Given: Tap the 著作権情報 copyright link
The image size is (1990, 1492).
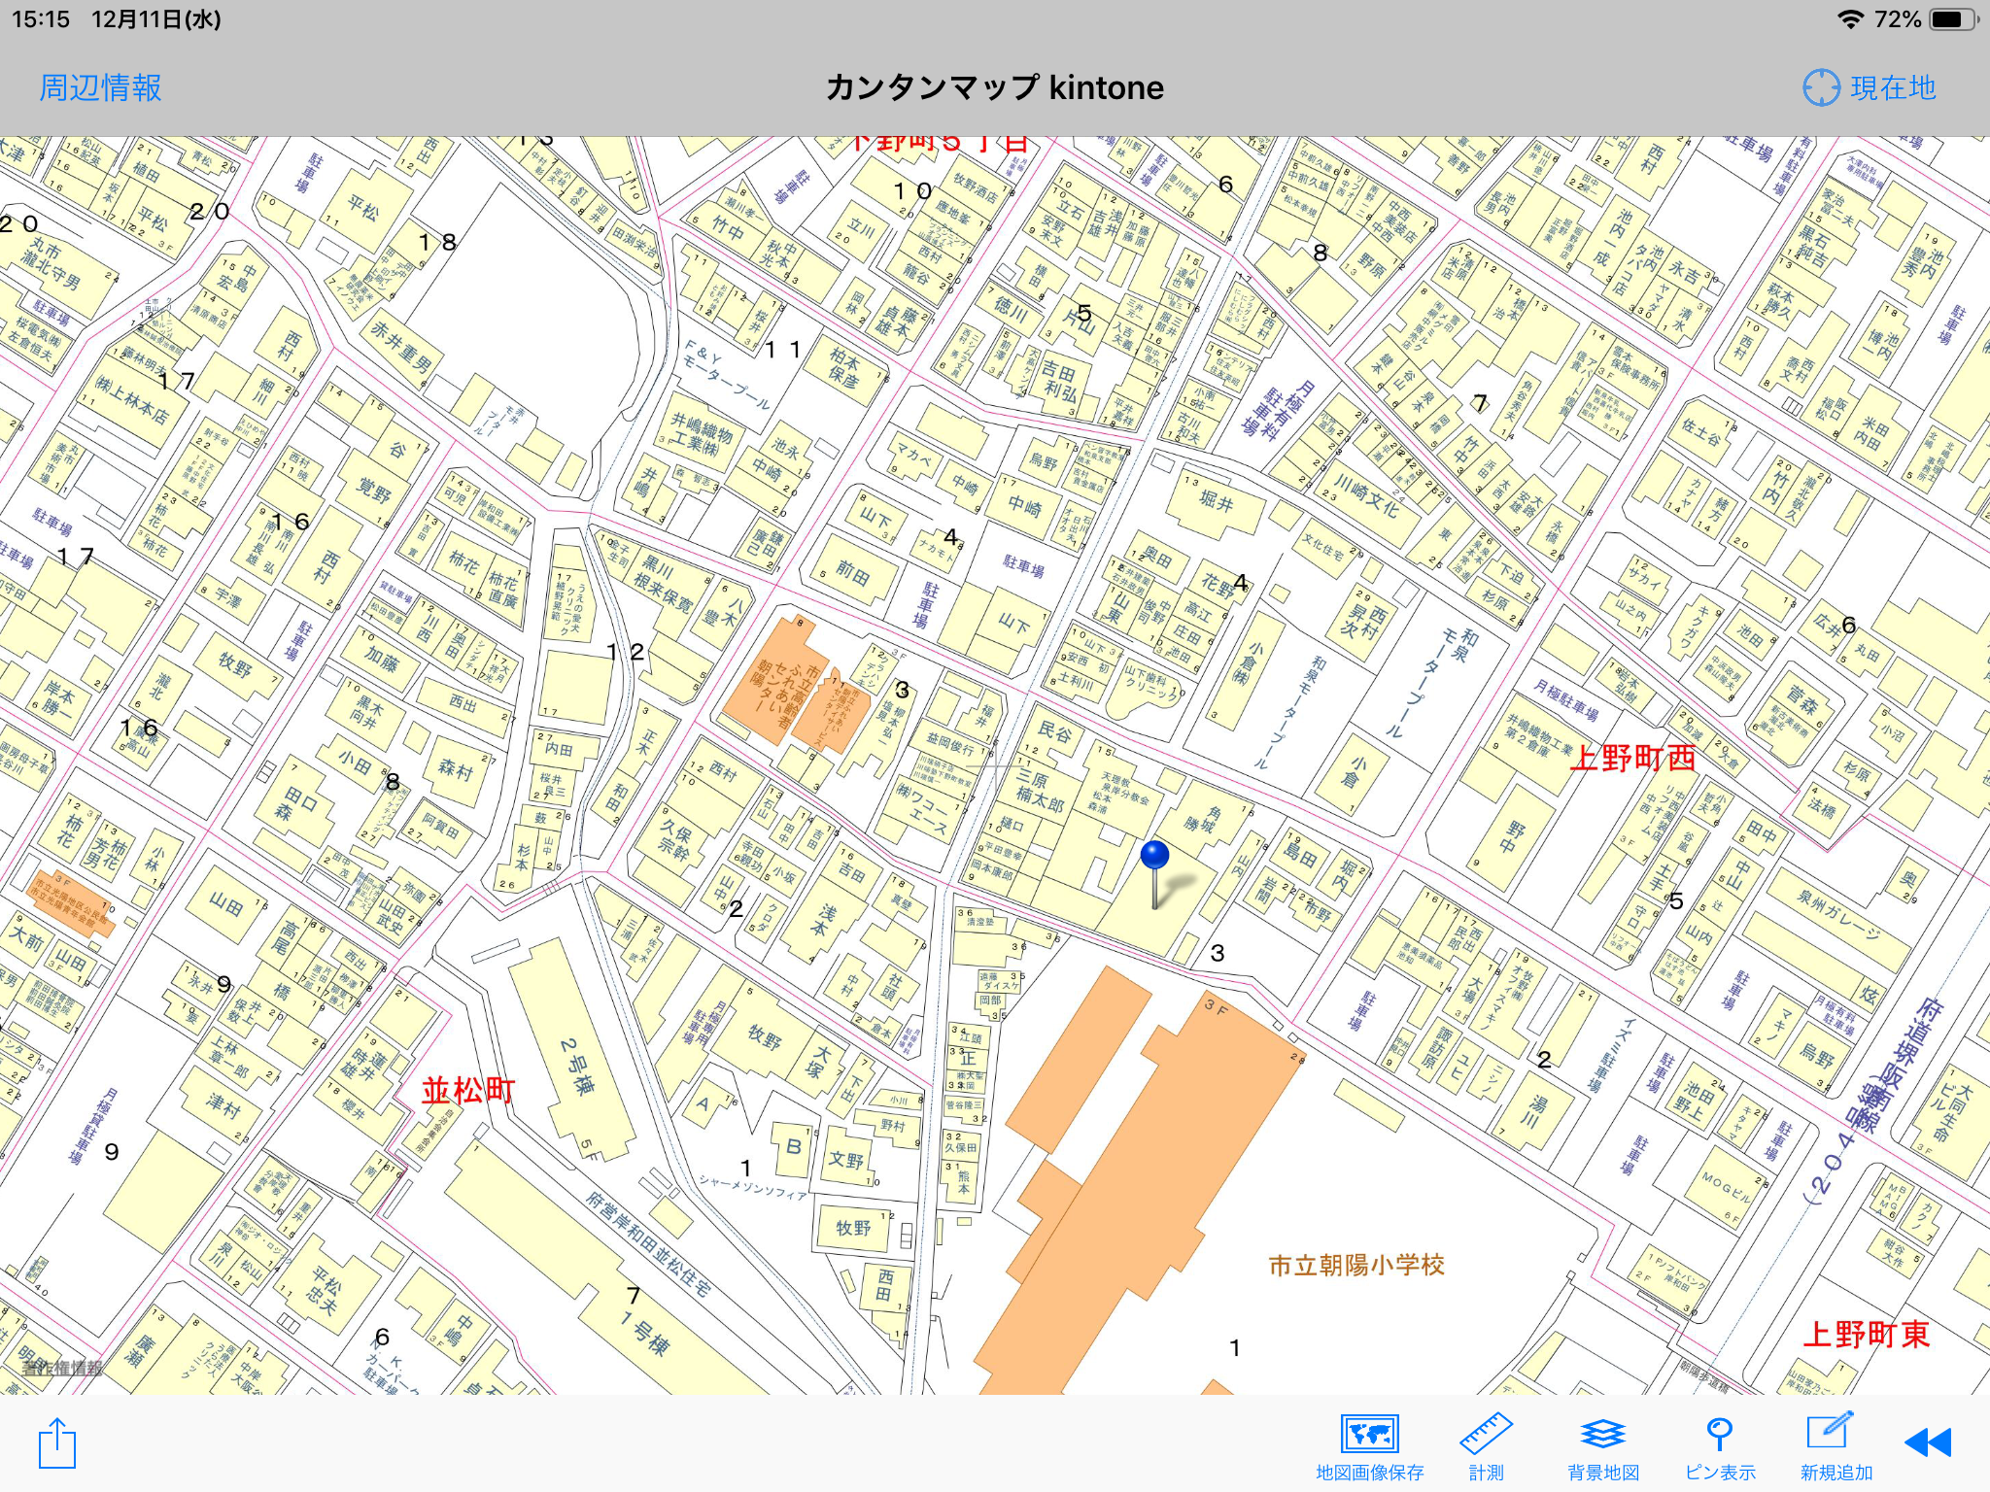Looking at the screenshot, I should (62, 1368).
